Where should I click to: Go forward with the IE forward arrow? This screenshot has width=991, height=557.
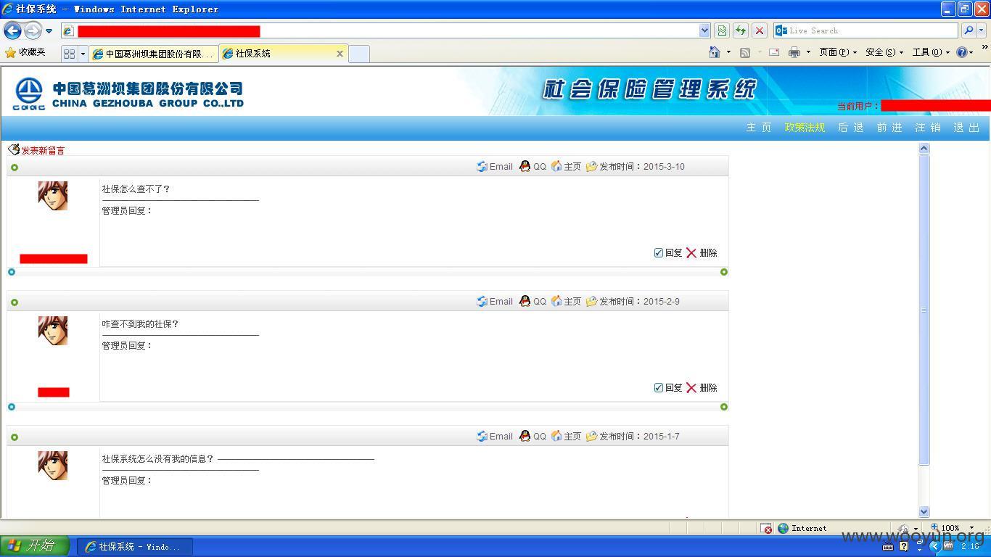click(x=33, y=30)
